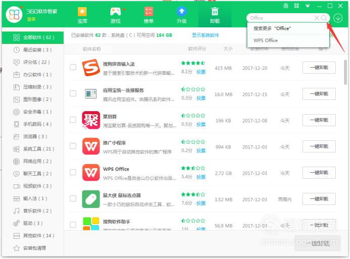
Task: Click the 其他软件 (14) sidebar icon
Action: [x=17, y=236]
